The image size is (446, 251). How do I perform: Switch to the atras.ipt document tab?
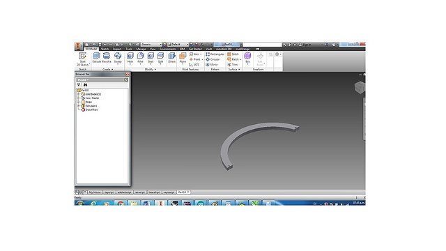(x=140, y=192)
